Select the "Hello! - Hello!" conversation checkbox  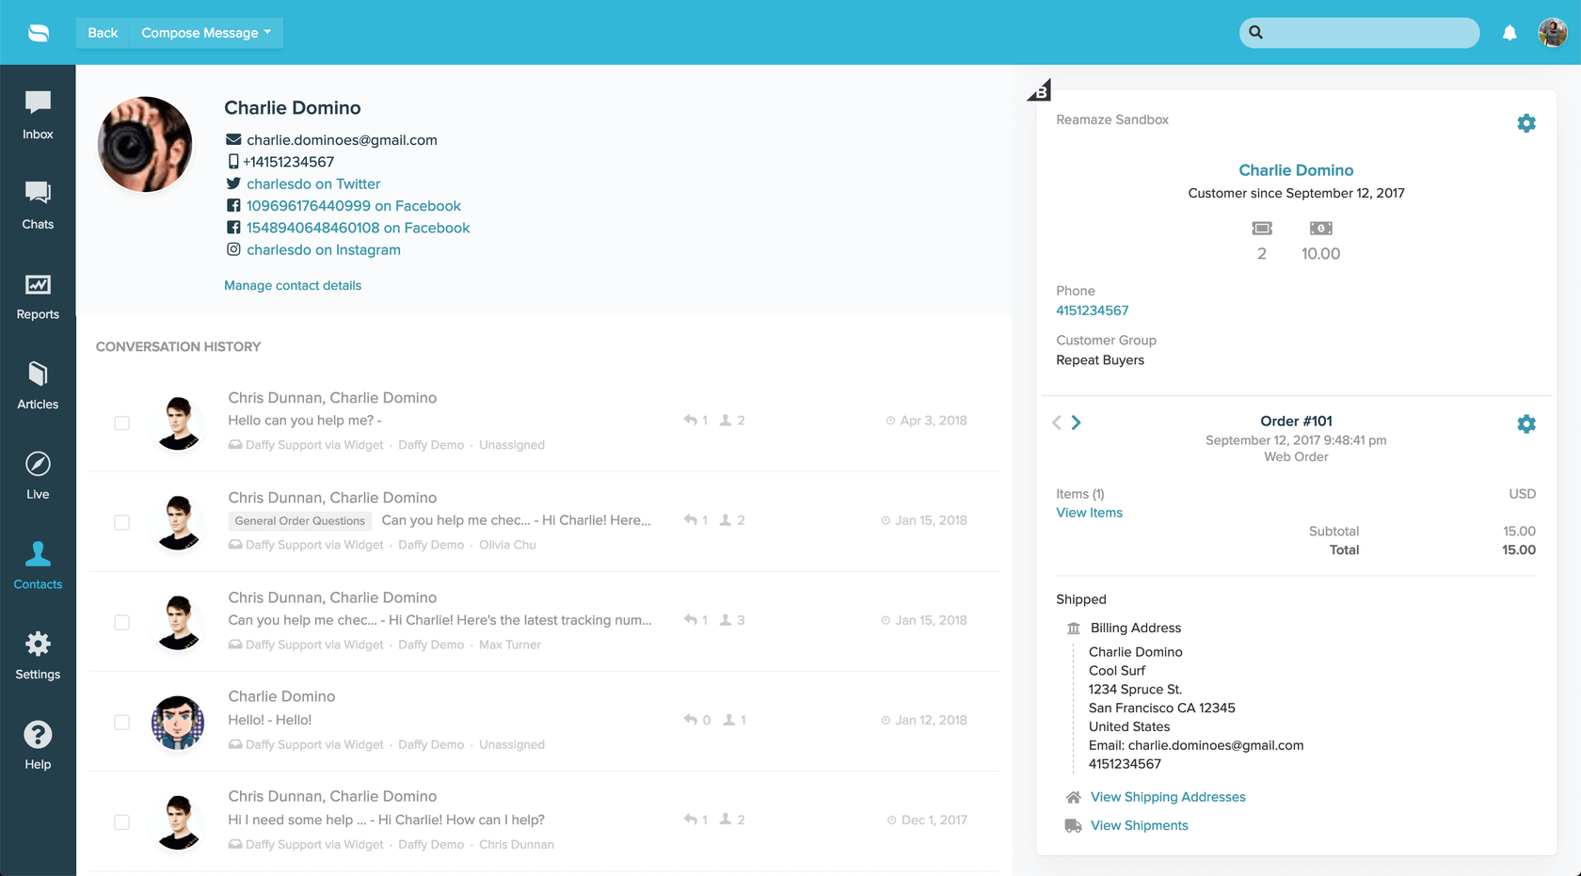pos(121,722)
